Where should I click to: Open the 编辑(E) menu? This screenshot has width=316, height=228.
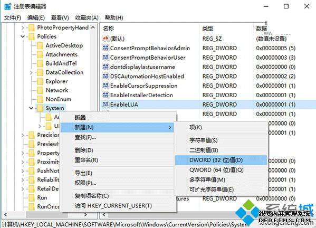(36, 18)
